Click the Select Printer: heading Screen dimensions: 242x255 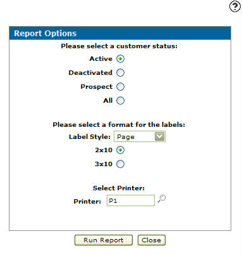pyautogui.click(x=119, y=188)
